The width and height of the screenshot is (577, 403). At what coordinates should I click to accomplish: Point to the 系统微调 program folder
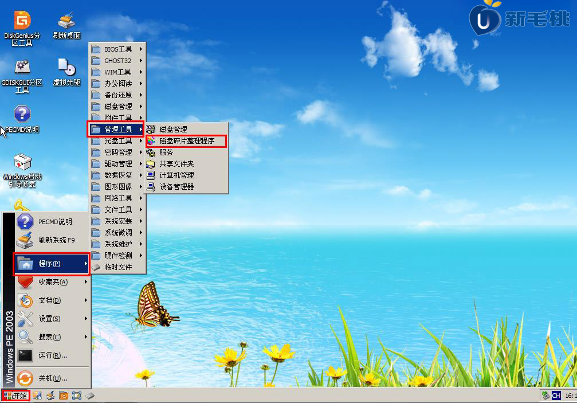(117, 232)
